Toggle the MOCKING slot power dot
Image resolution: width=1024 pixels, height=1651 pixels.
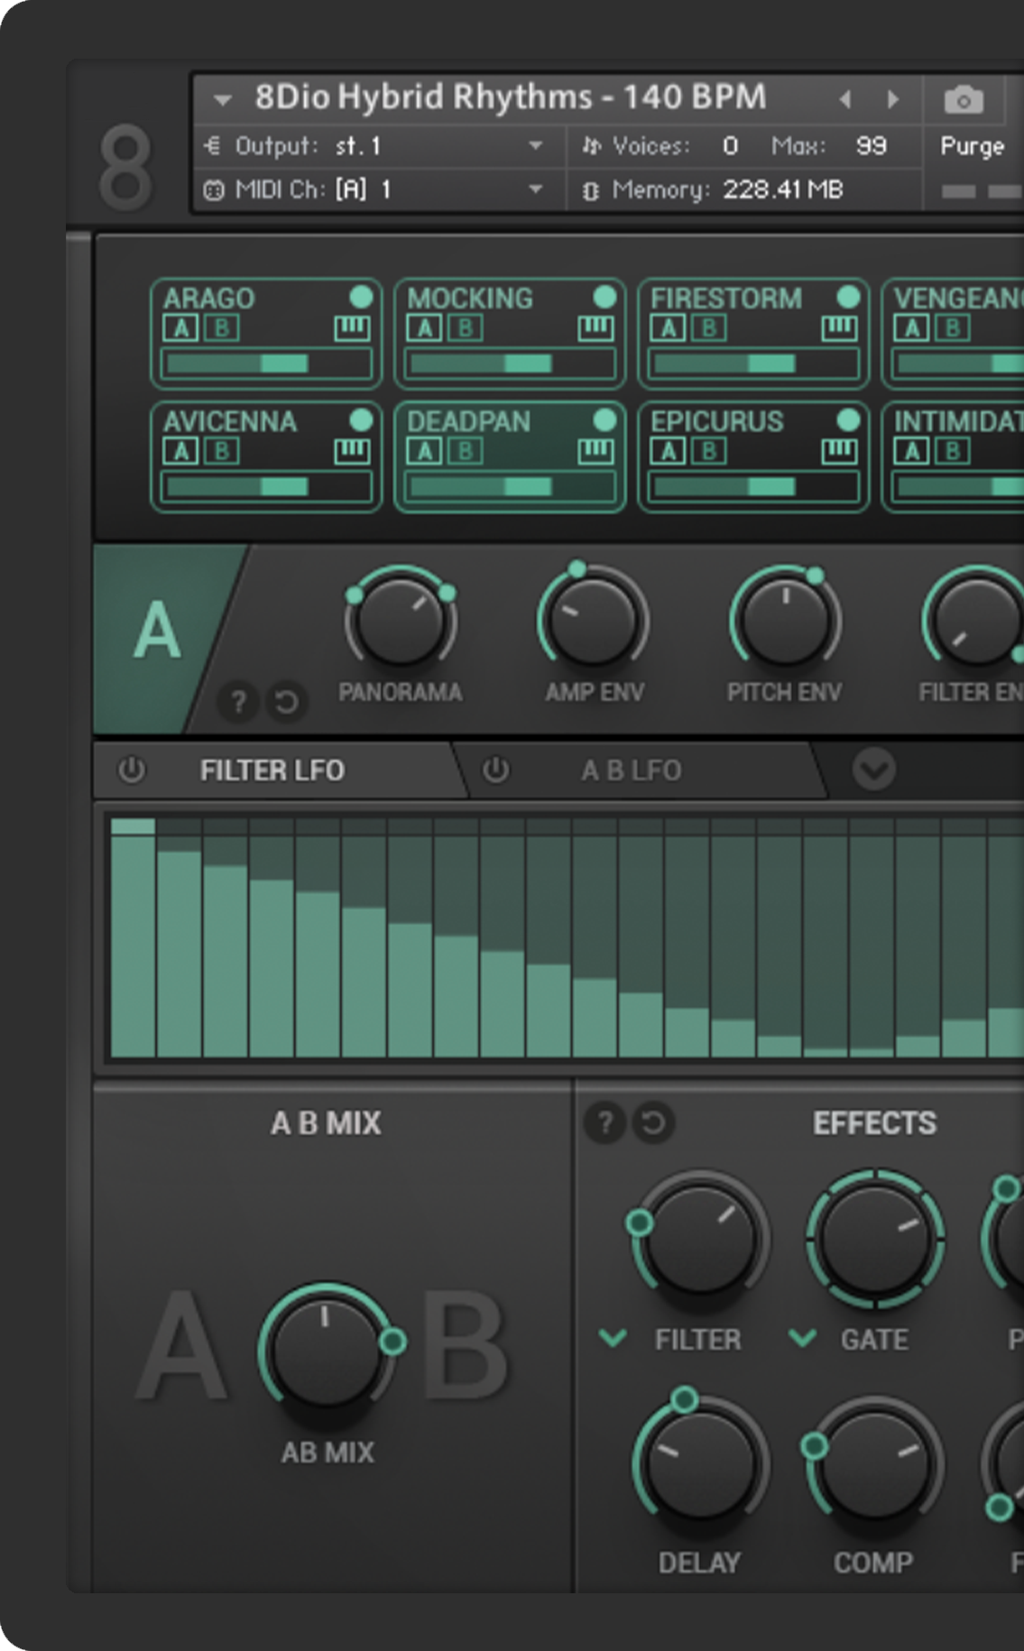604,297
